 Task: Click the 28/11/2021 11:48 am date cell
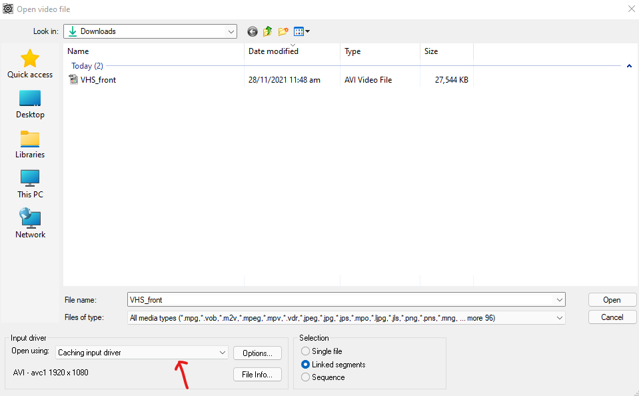(284, 80)
